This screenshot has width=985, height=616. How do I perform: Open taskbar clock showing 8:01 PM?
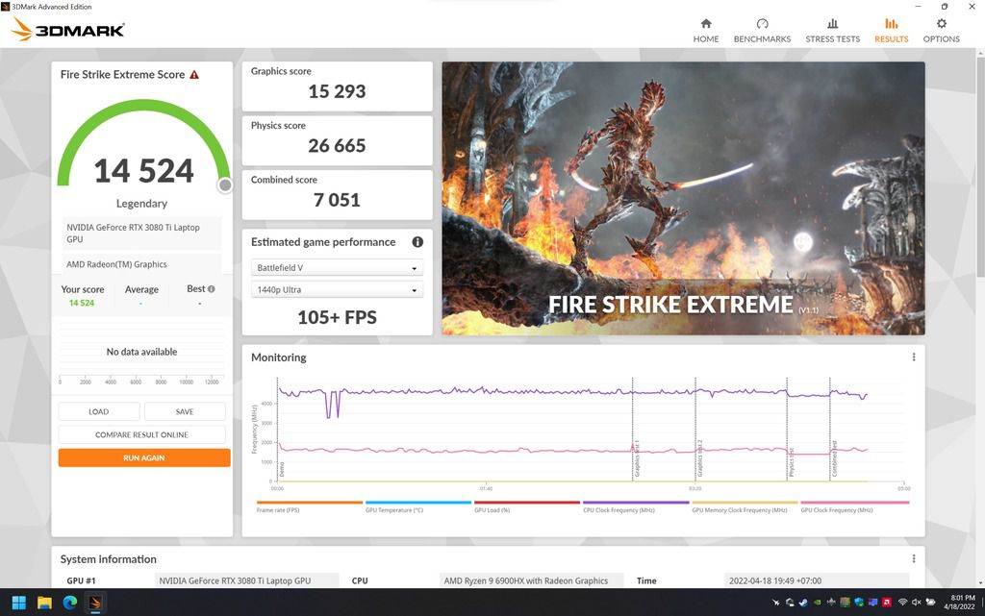(x=959, y=603)
